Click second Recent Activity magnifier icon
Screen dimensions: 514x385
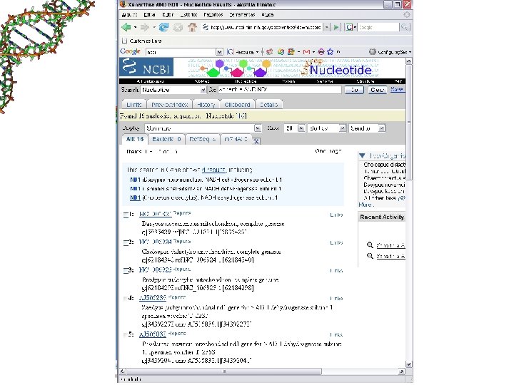[370, 256]
